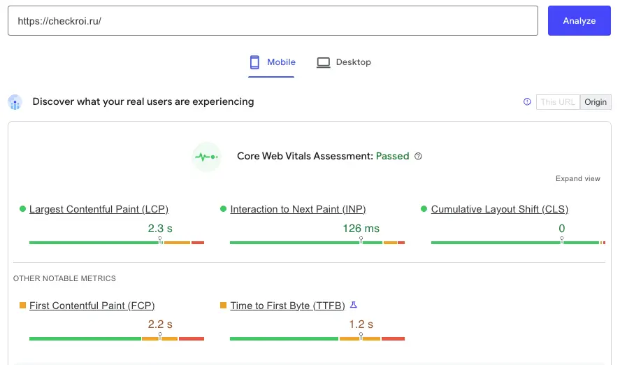
Task: Switch to the Desktop tab
Action: [x=344, y=62]
